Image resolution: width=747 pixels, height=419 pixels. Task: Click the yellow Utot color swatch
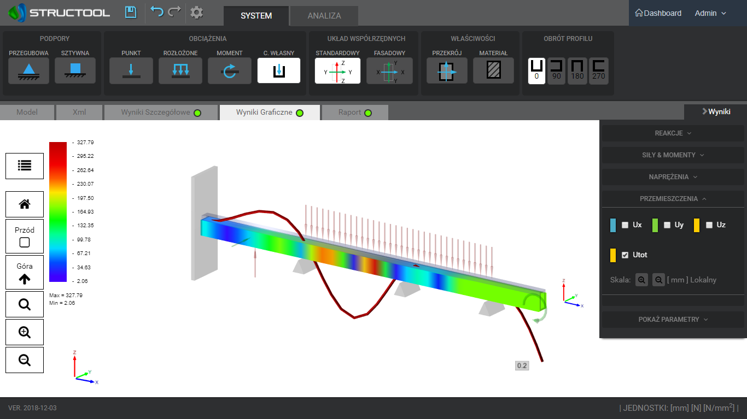(x=613, y=255)
